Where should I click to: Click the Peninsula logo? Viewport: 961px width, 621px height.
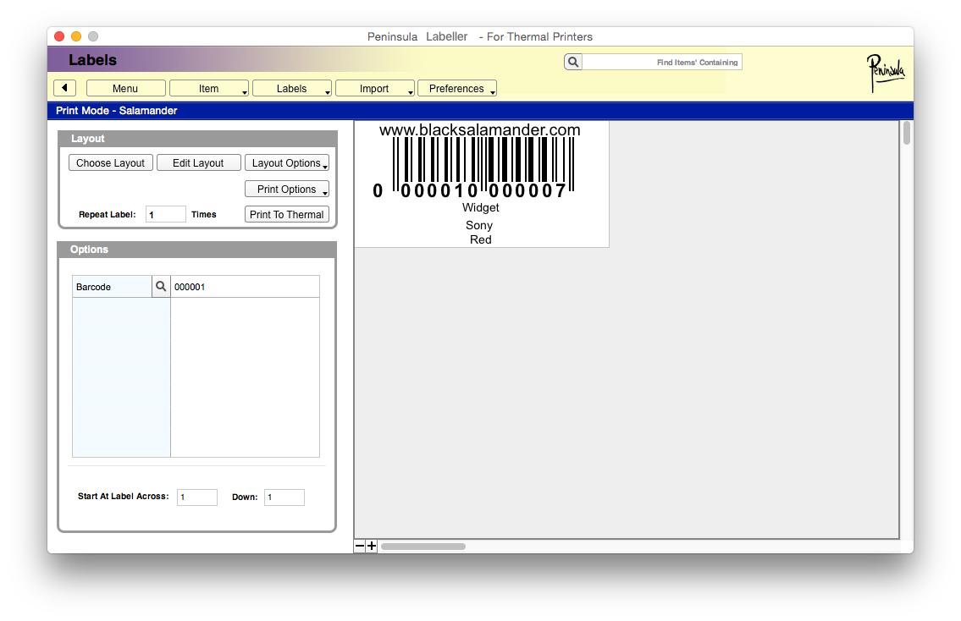click(x=885, y=74)
